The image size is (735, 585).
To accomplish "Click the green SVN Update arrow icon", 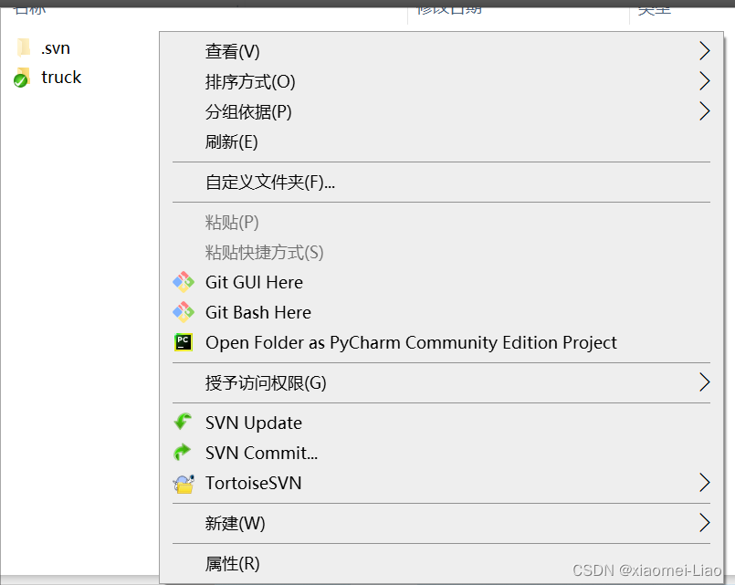I will 184,423.
